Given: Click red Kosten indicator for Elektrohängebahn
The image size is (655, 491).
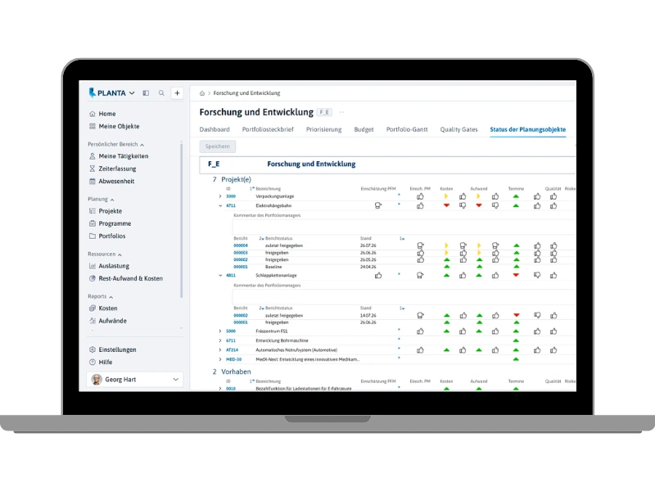Looking at the screenshot, I should 446,205.
